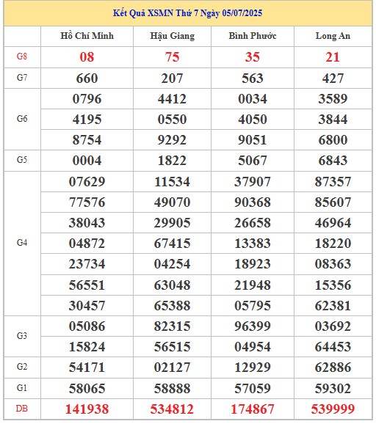Screen dimensions: 376x424
Task: Select the DB special prize 539999
Action: coord(333,409)
